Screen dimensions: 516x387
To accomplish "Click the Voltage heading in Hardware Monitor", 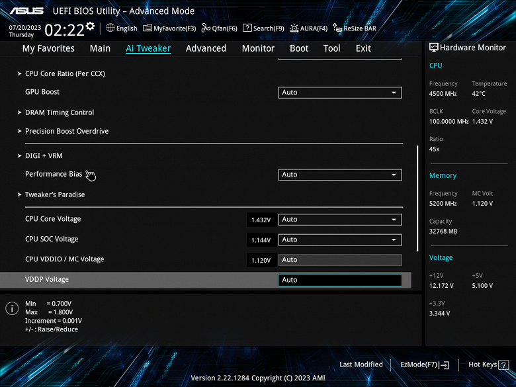I will (441, 258).
